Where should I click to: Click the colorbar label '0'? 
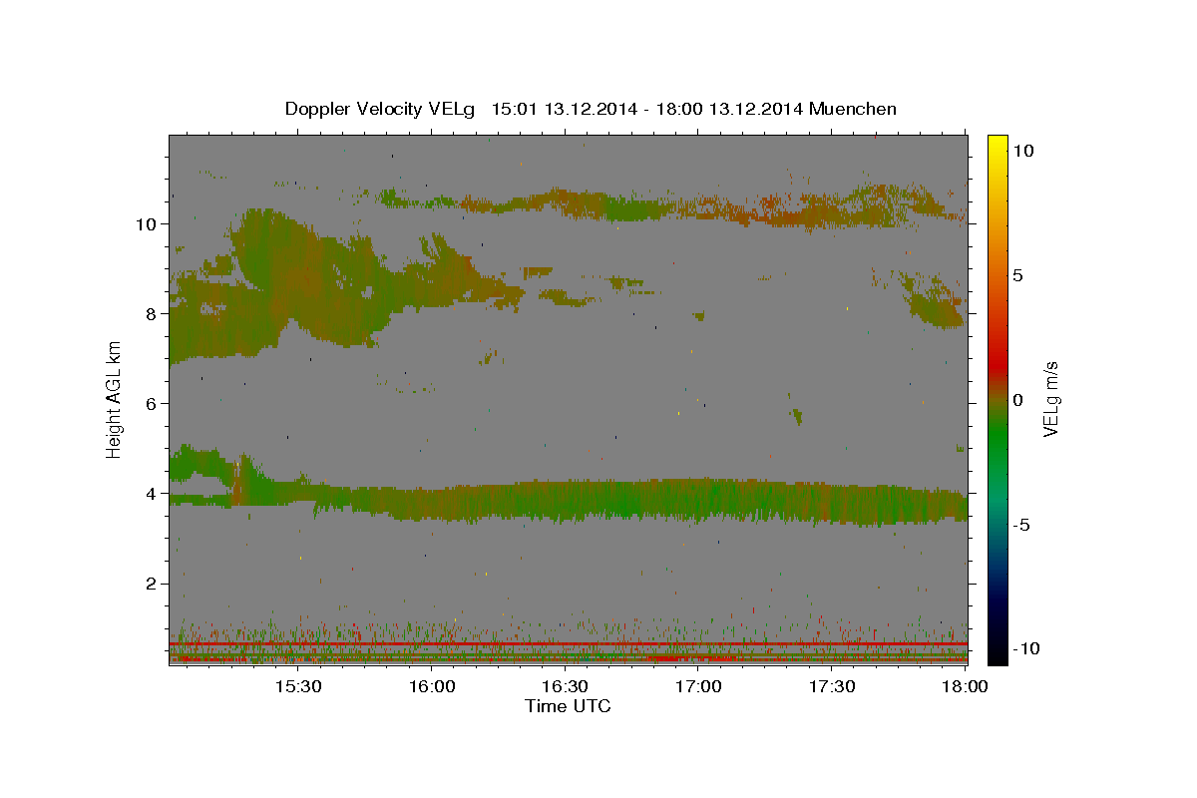tap(1018, 400)
